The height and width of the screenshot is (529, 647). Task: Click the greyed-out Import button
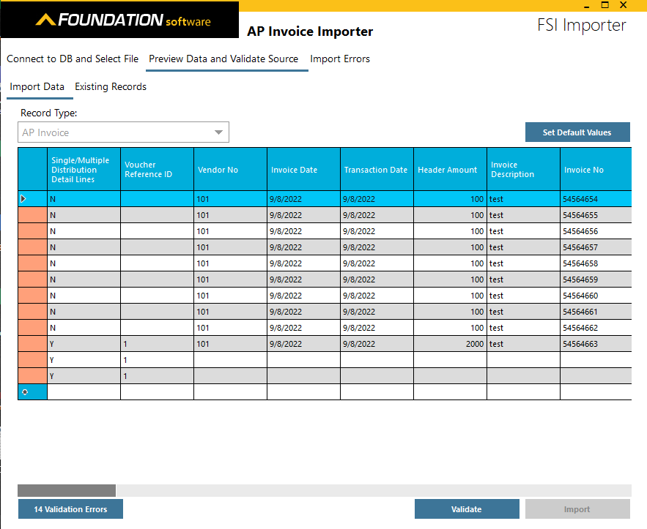(x=577, y=509)
